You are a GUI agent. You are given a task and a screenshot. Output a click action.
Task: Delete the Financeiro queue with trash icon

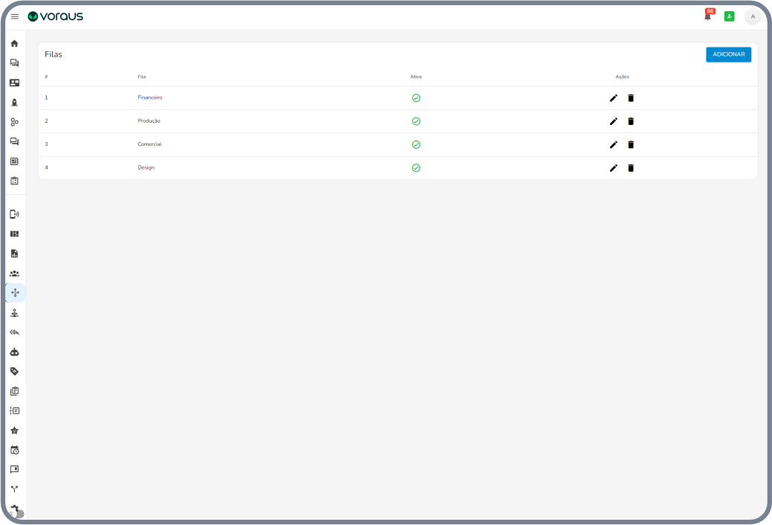(x=631, y=97)
